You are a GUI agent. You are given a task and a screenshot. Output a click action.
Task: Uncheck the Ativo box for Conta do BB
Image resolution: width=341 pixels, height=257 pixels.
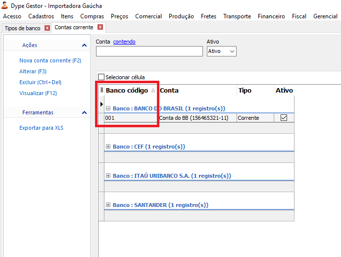click(284, 118)
